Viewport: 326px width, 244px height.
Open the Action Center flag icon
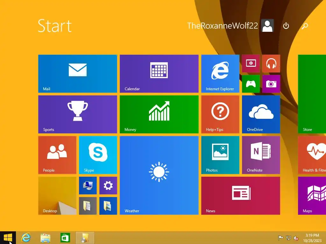[280, 238]
